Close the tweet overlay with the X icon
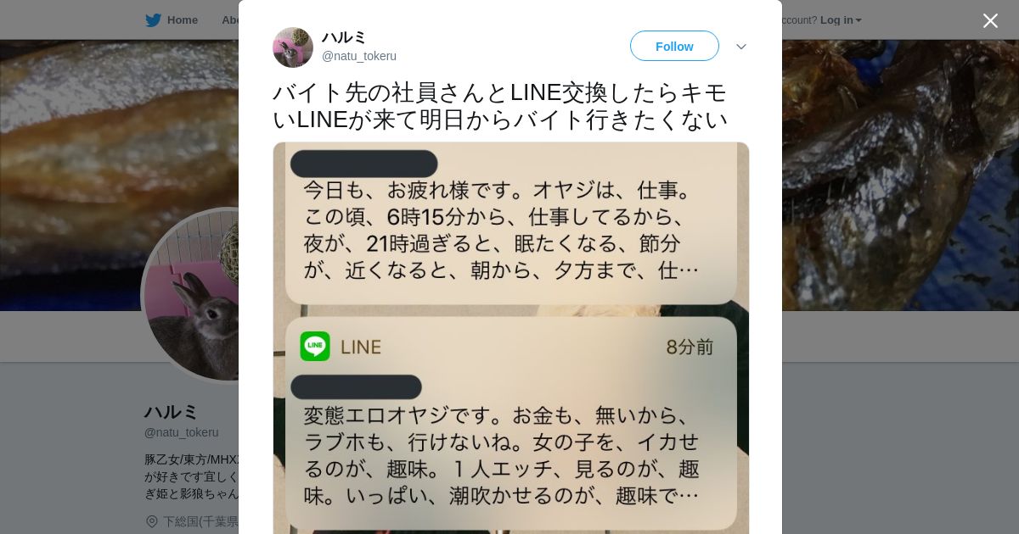Image resolution: width=1019 pixels, height=534 pixels. [x=990, y=20]
